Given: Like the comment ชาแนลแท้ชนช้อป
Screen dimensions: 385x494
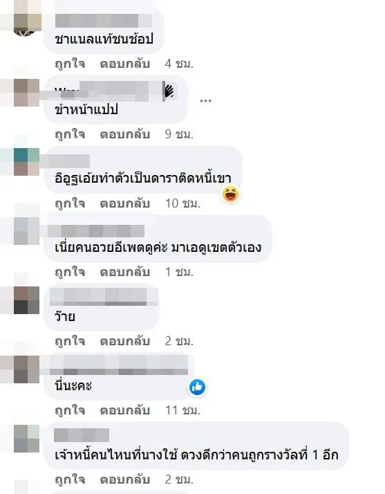Looking at the screenshot, I should tap(70, 64).
